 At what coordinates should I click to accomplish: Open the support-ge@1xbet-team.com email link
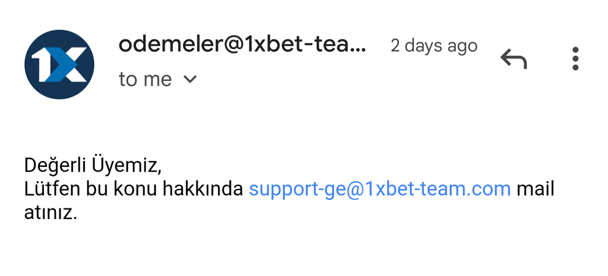pos(379,189)
